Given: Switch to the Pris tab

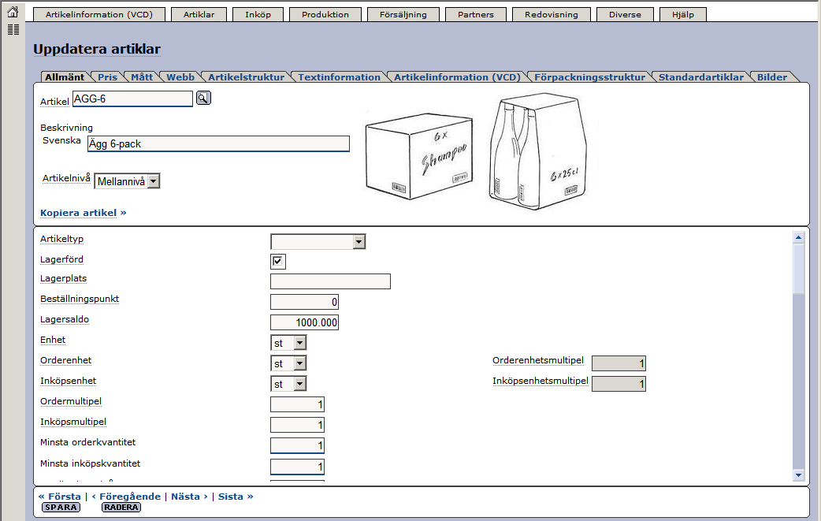Looking at the screenshot, I should click(x=107, y=77).
